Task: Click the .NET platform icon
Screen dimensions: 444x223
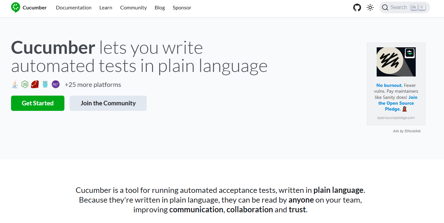Action: coord(56,85)
